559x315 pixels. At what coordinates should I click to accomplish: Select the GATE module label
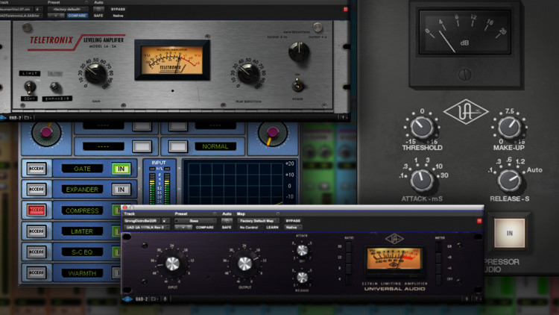click(82, 169)
